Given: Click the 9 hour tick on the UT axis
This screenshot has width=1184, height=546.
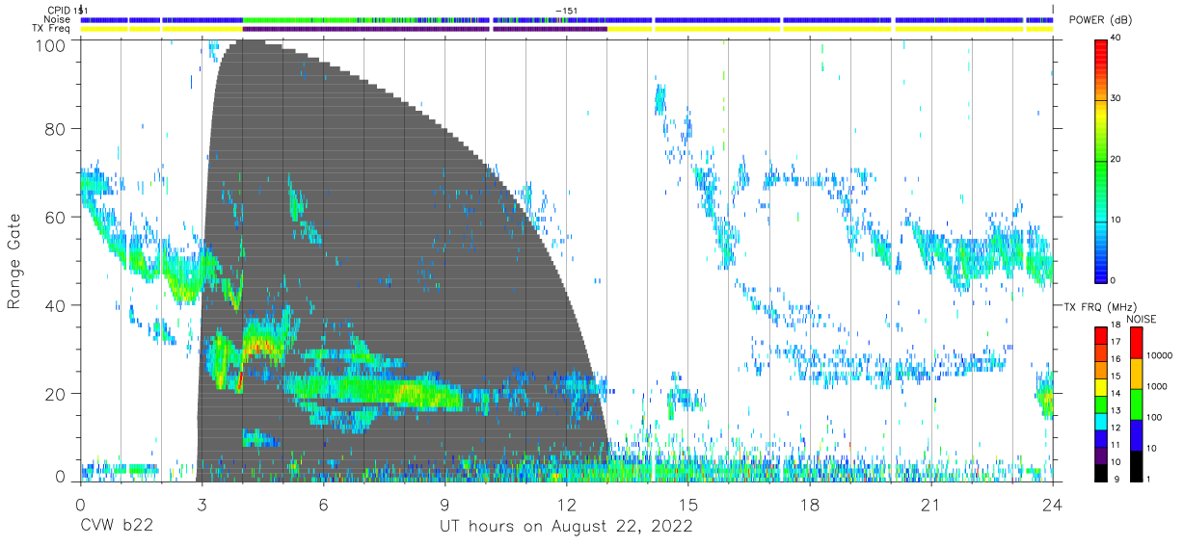Looking at the screenshot, I should 444,505.
